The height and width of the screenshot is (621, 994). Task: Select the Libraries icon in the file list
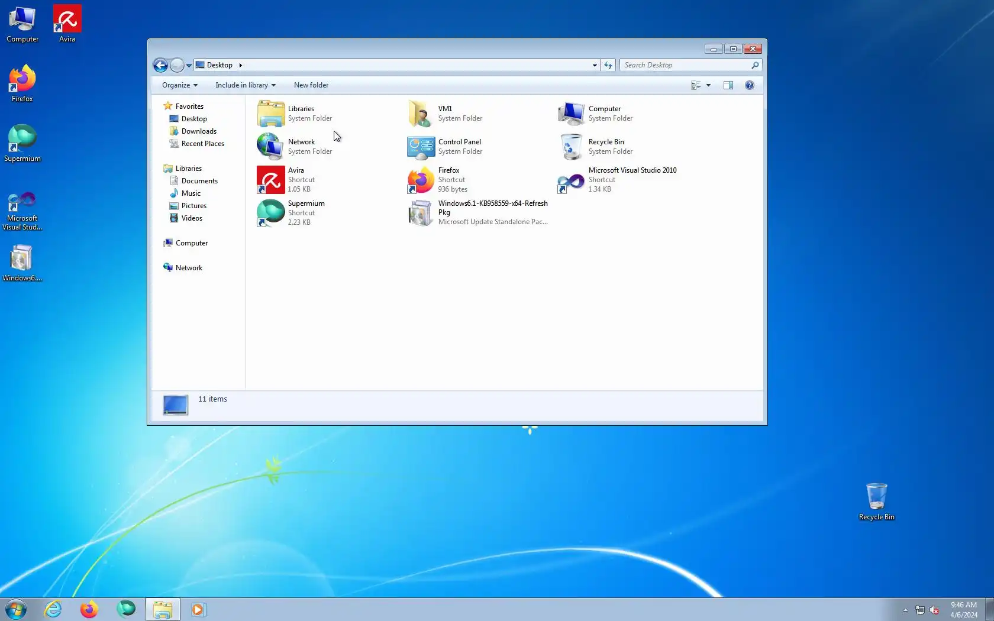coord(271,113)
